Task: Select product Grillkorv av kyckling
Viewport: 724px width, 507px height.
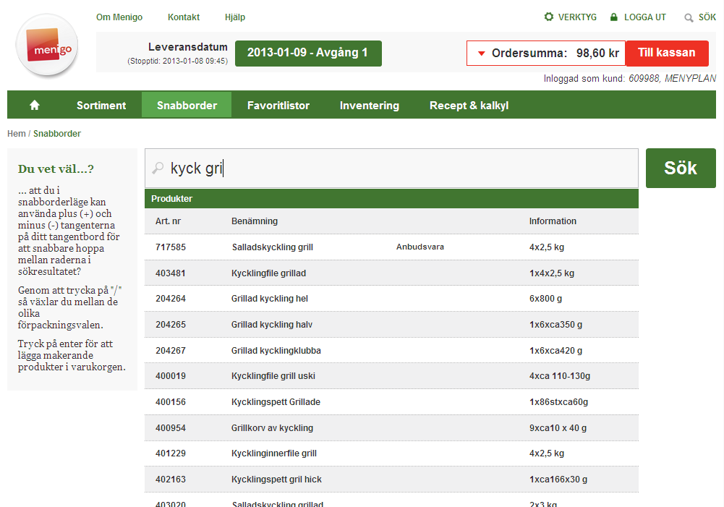Action: [x=272, y=427]
